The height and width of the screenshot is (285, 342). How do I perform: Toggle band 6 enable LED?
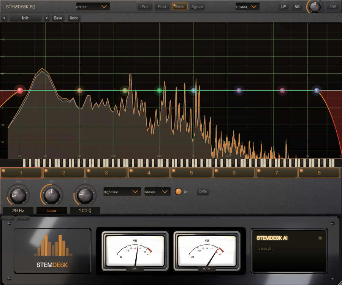(216, 171)
